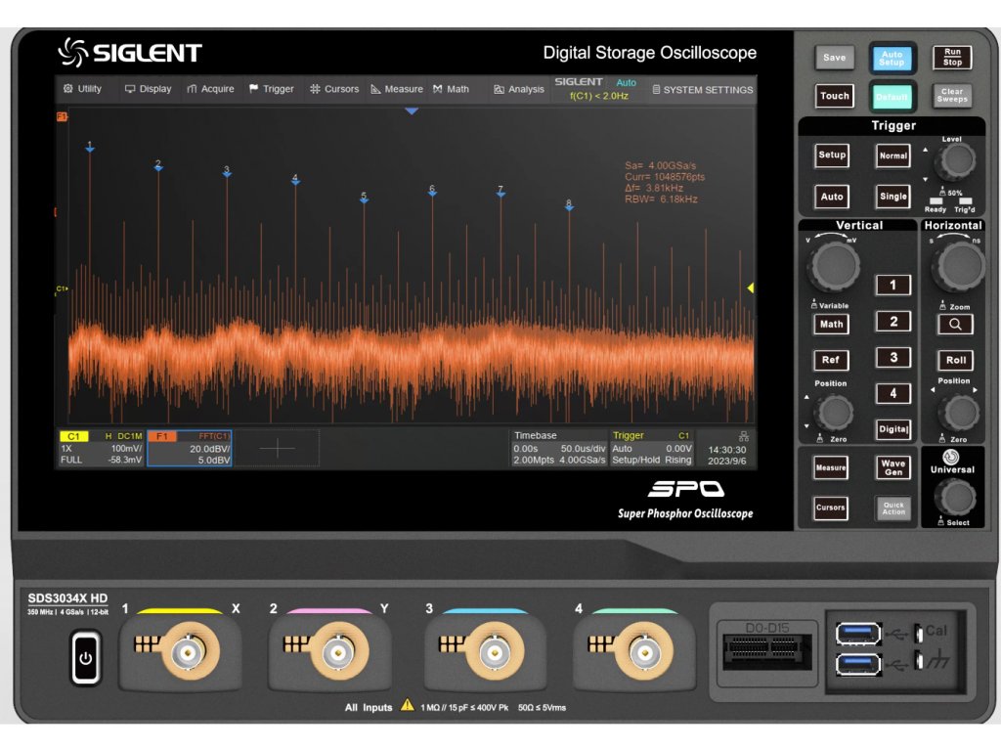
Task: Click the Ref button
Action: click(831, 360)
